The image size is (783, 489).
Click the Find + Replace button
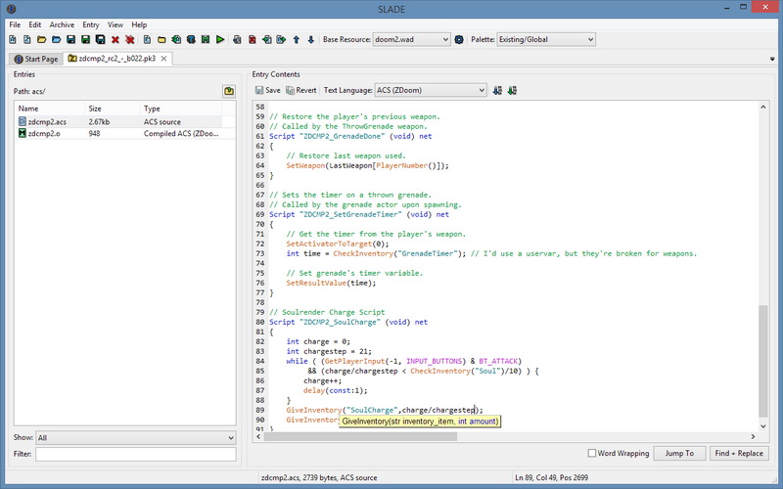[739, 454]
